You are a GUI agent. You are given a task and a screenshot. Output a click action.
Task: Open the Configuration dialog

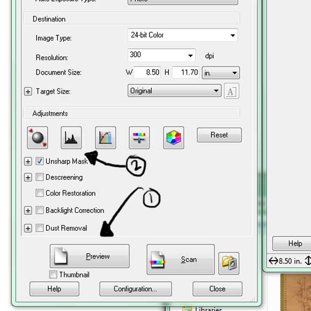pos(136,289)
